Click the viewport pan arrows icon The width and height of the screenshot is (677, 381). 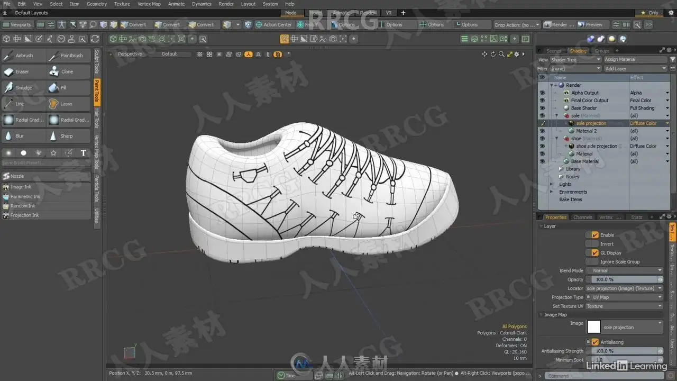coord(484,54)
